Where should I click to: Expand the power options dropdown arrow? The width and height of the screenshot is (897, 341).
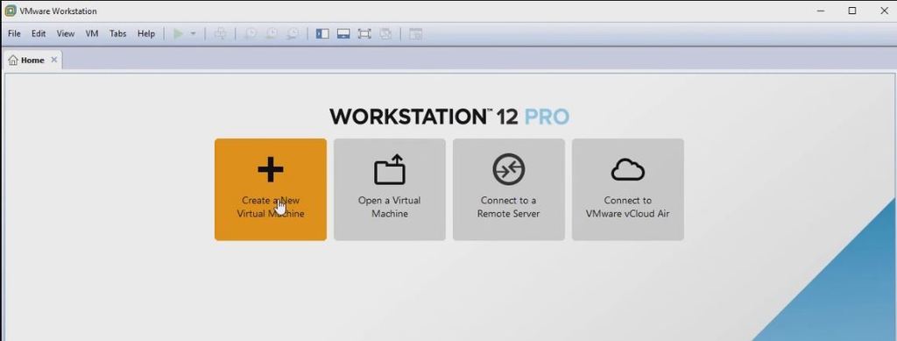[x=194, y=34]
